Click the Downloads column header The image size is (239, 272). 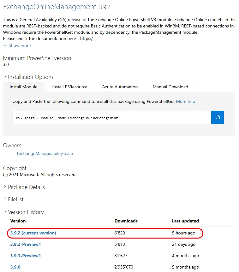click(x=126, y=221)
